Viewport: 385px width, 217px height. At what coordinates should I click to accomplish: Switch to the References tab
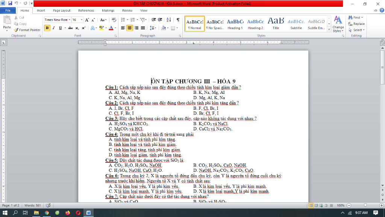86,11
